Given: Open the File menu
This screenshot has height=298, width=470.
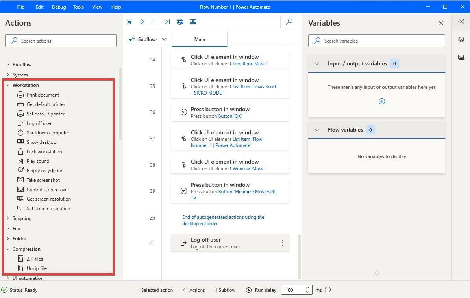Looking at the screenshot, I should tap(21, 7).
